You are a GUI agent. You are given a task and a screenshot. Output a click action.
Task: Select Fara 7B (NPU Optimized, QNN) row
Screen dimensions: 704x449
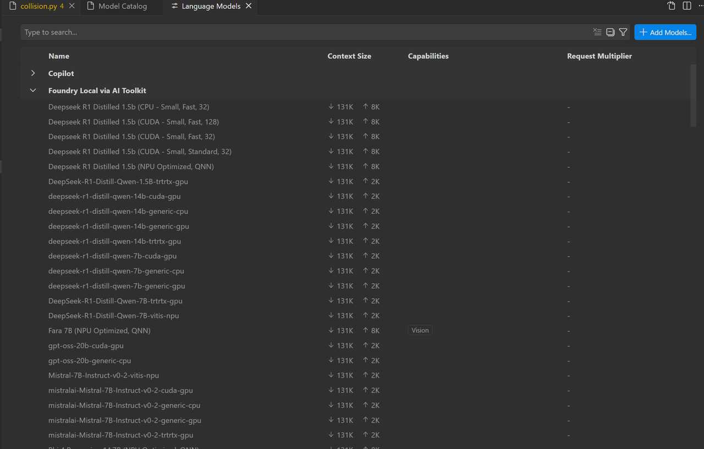[355, 330]
